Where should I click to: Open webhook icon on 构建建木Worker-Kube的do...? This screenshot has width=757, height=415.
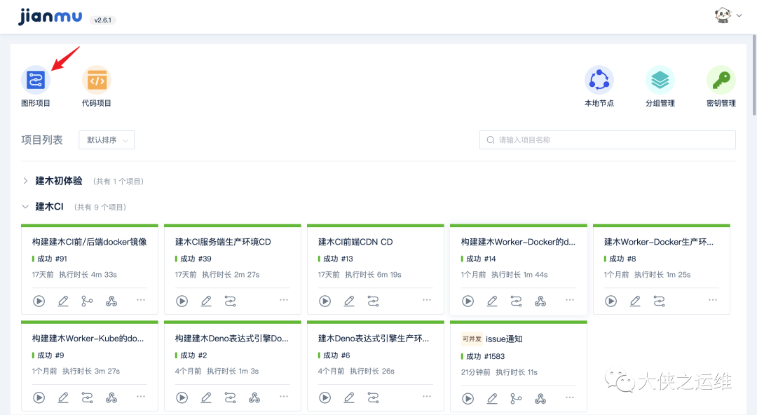point(111,397)
